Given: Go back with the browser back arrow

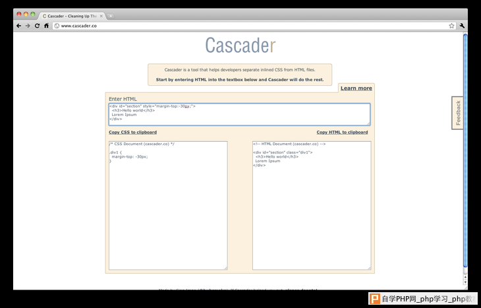Looking at the screenshot, I should pos(18,26).
